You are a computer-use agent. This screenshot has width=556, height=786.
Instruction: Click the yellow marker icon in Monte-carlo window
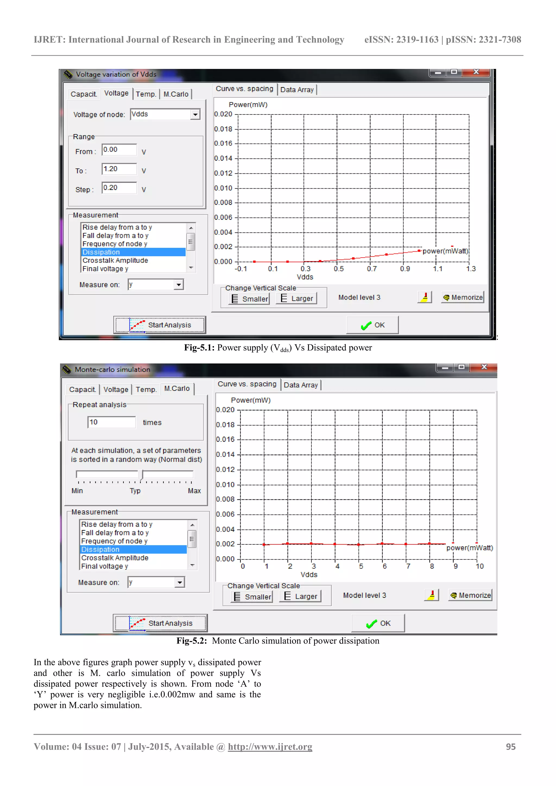pyautogui.click(x=431, y=595)
